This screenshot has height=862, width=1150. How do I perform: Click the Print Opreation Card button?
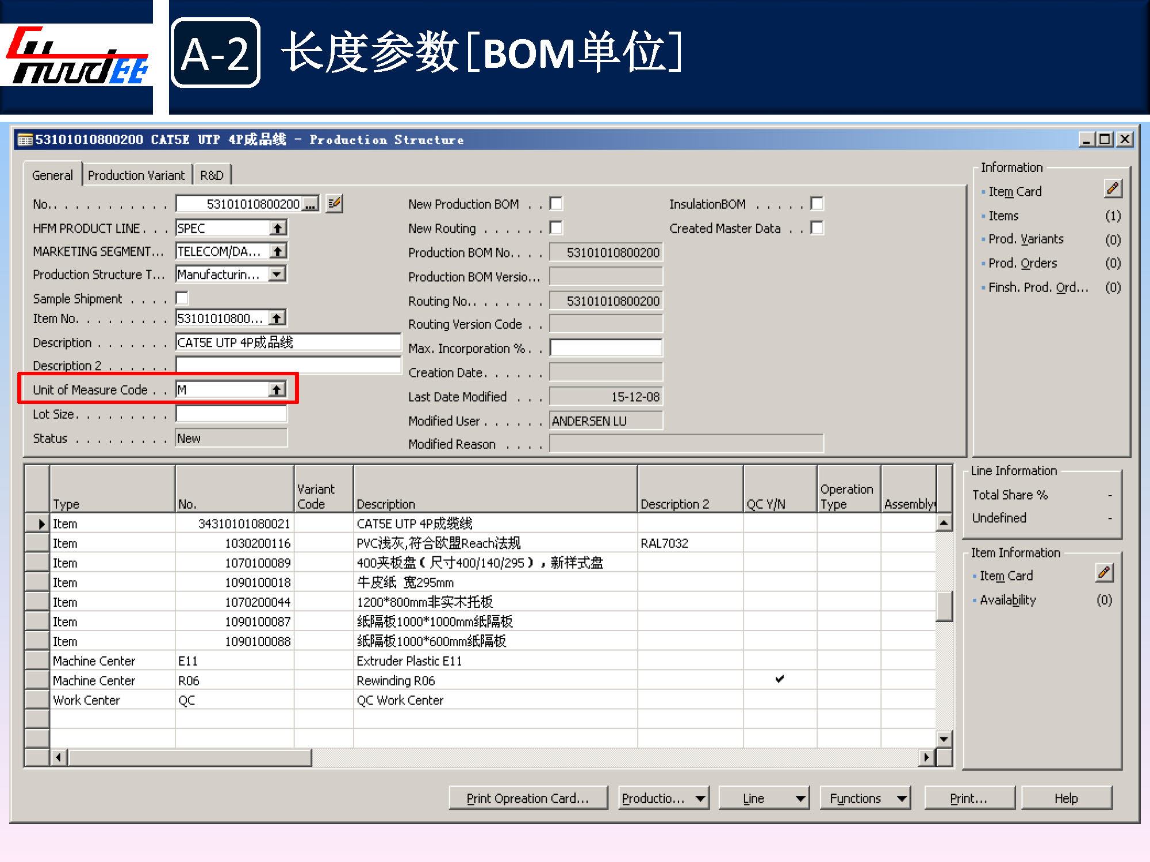(x=527, y=798)
